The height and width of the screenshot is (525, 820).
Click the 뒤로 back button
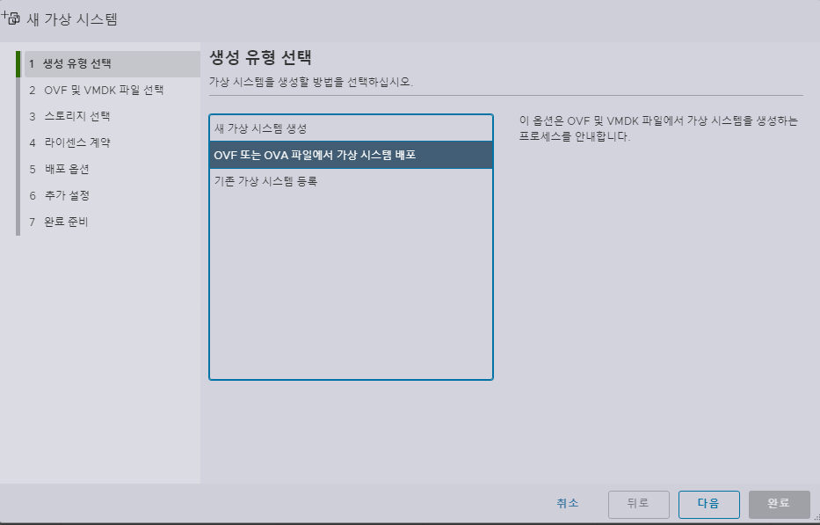coord(639,504)
